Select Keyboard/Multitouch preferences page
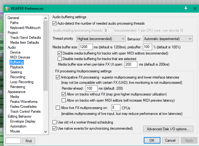 (25, 28)
